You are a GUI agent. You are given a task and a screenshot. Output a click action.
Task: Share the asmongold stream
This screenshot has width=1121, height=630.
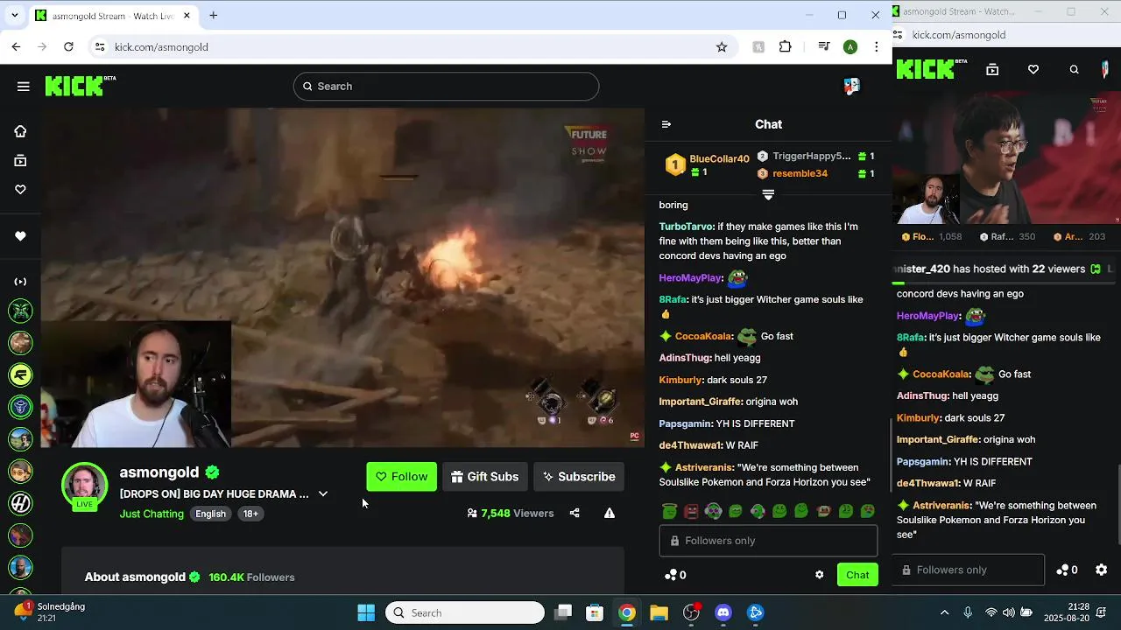click(x=575, y=514)
